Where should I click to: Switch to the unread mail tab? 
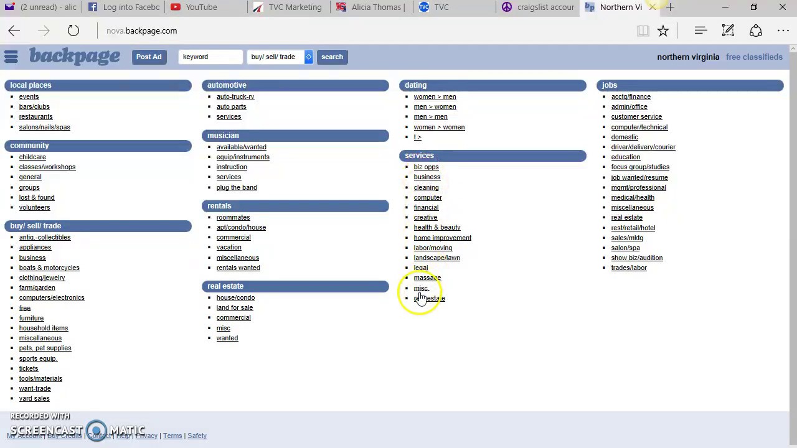pyautogui.click(x=41, y=7)
